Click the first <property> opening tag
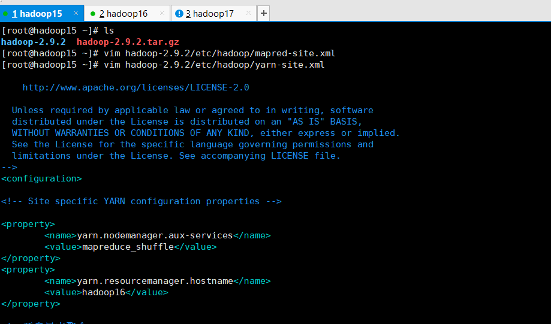Viewport: 551px width, 324px height. (x=28, y=225)
